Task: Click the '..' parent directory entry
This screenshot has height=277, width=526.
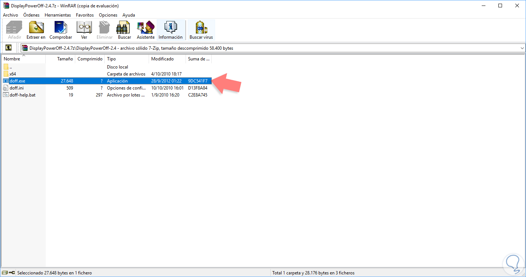Action: pos(11,67)
